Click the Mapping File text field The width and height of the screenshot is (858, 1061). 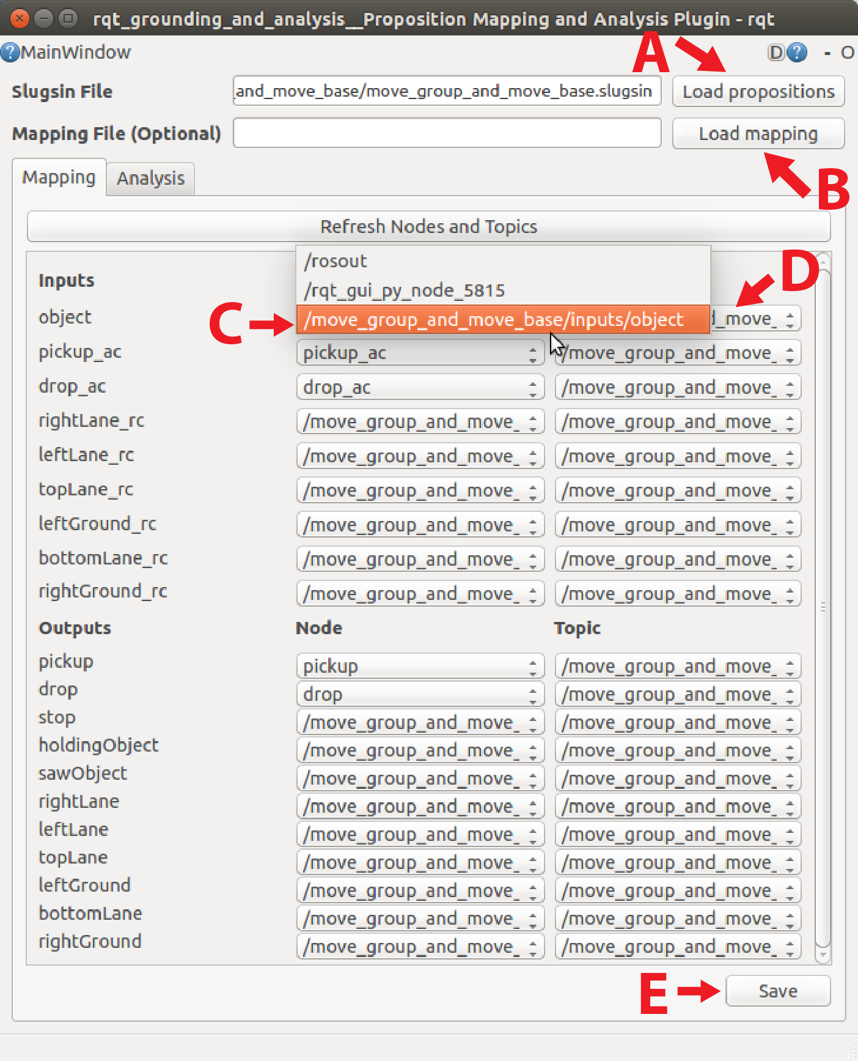point(447,133)
